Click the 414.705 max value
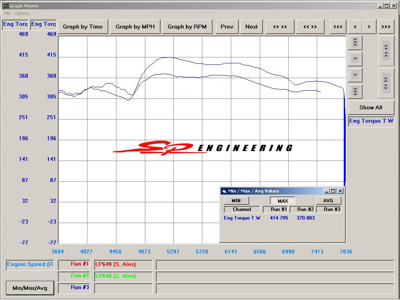The width and height of the screenshot is (400, 300). (279, 218)
